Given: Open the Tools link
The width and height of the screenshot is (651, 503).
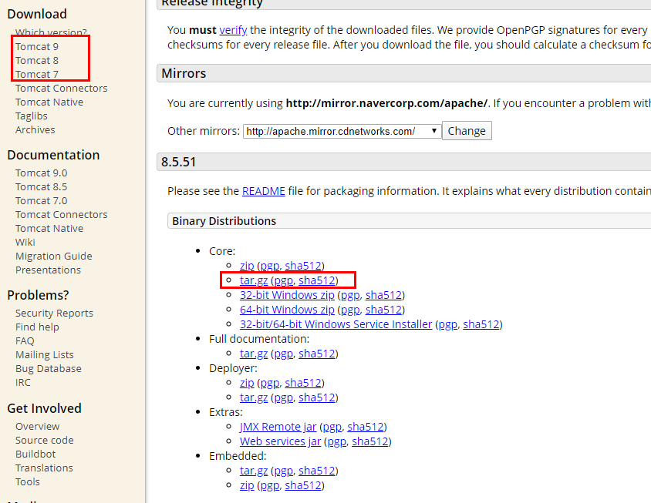Looking at the screenshot, I should click(28, 482).
